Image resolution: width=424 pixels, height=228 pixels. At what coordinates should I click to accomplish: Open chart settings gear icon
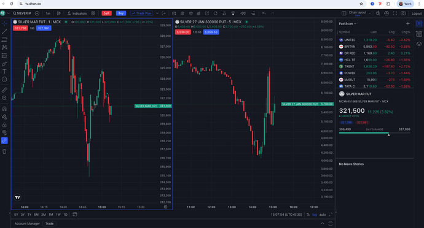(387, 13)
